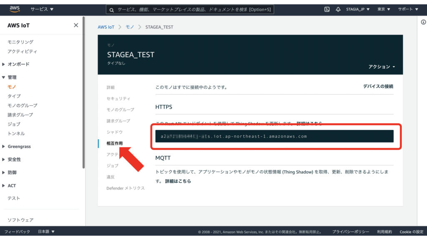Open the 東京 region selector
The width and height of the screenshot is (427, 240).
coord(384,9)
